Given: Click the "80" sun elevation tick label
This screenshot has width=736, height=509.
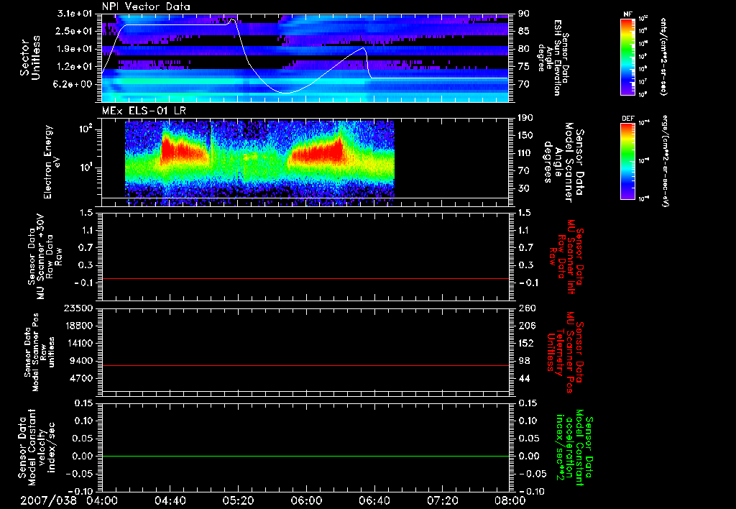Looking at the screenshot, I should click(524, 49).
